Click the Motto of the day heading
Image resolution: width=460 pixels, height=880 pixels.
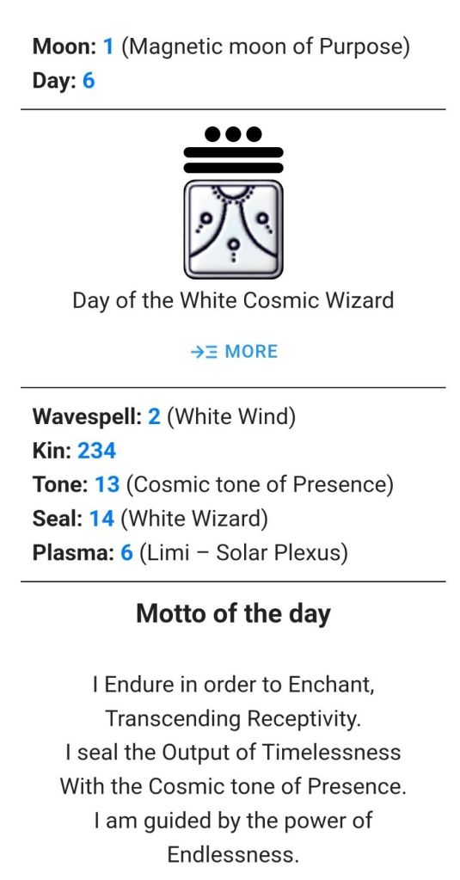pyautogui.click(x=233, y=612)
